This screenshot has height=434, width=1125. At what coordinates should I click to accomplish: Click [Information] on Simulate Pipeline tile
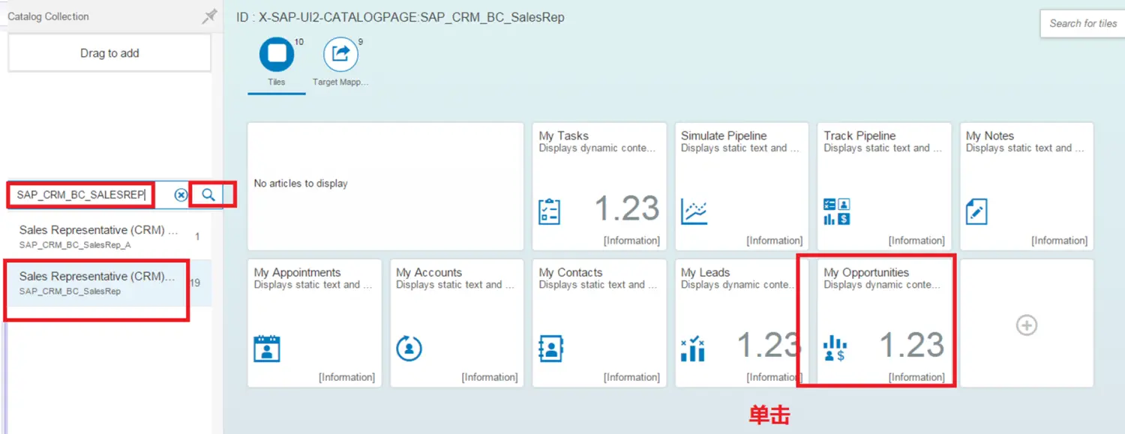[774, 241]
